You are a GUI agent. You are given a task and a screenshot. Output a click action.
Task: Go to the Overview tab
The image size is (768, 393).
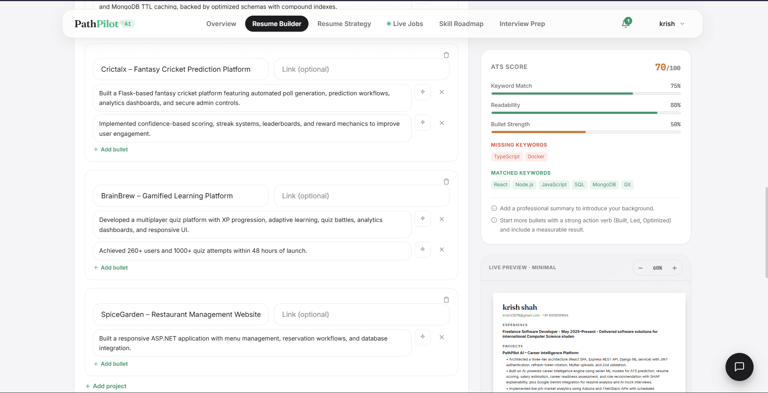221,24
